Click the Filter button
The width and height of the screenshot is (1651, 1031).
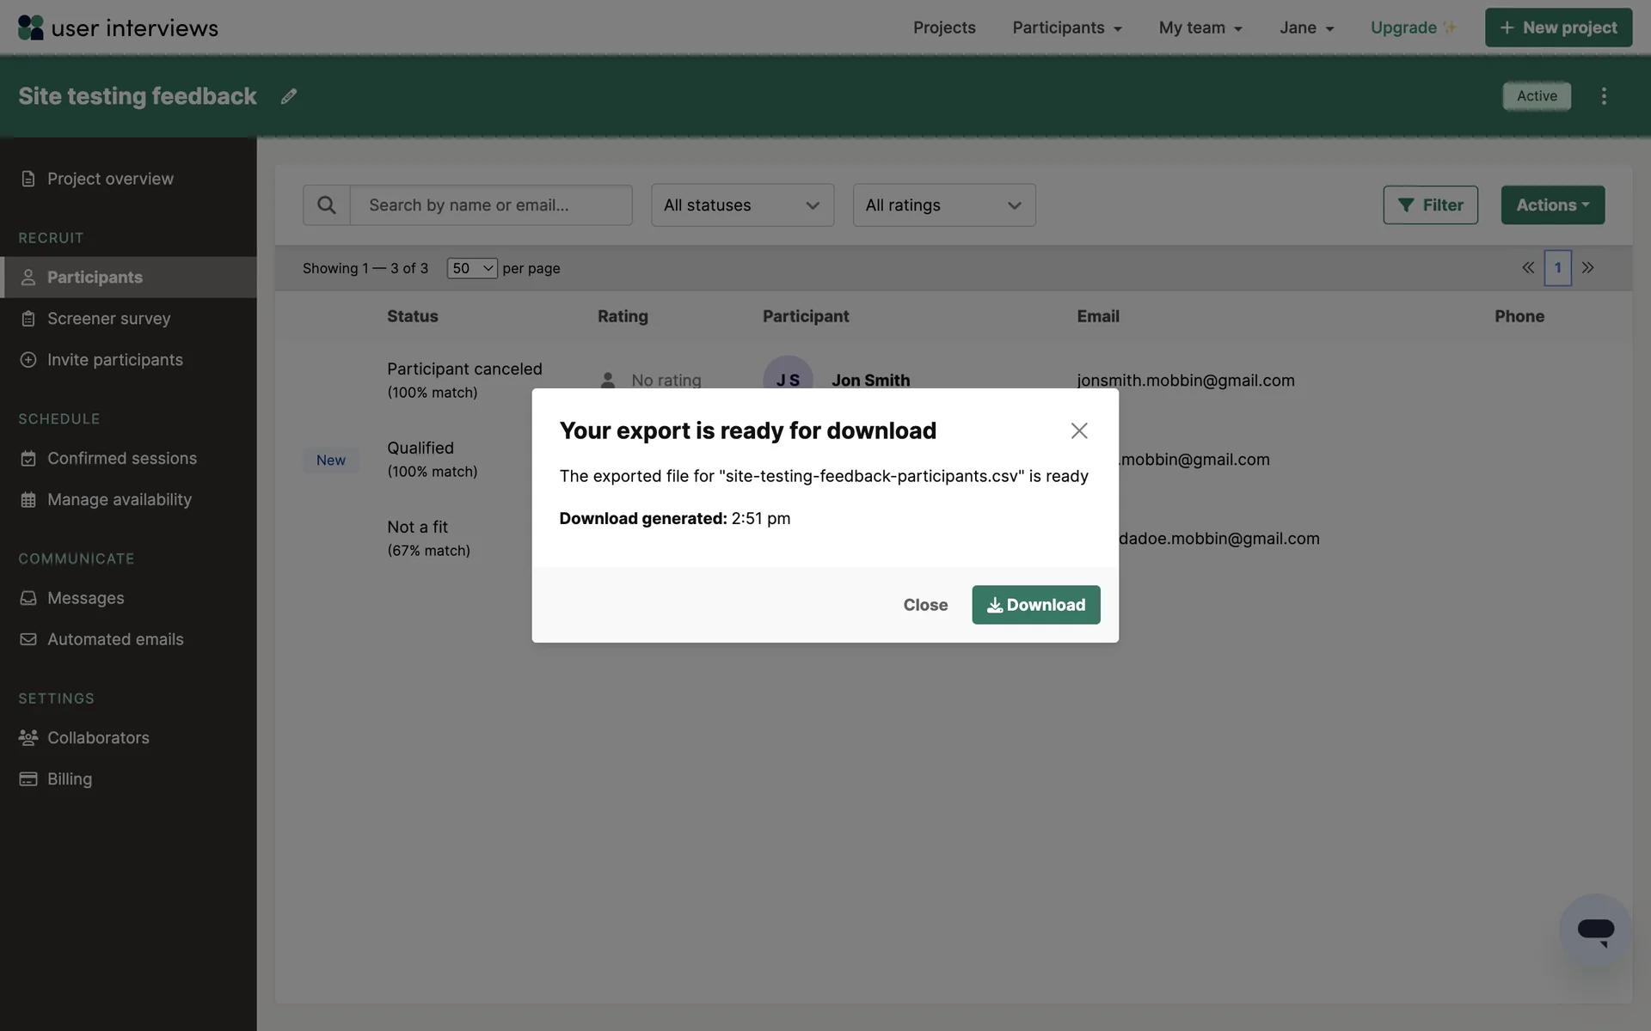click(1430, 205)
